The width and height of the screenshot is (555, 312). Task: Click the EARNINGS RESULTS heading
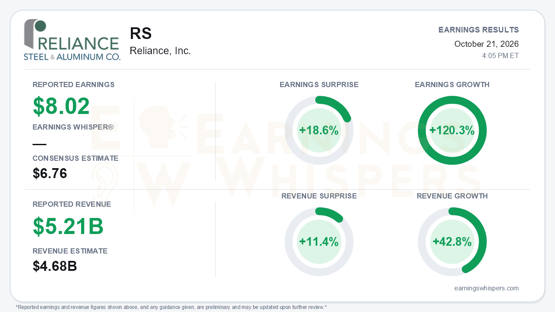(479, 30)
